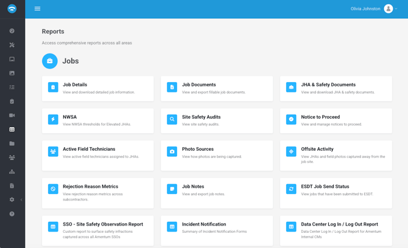Open the dashboard gauge sidebar icon
This screenshot has width=408, height=248.
coord(12,31)
